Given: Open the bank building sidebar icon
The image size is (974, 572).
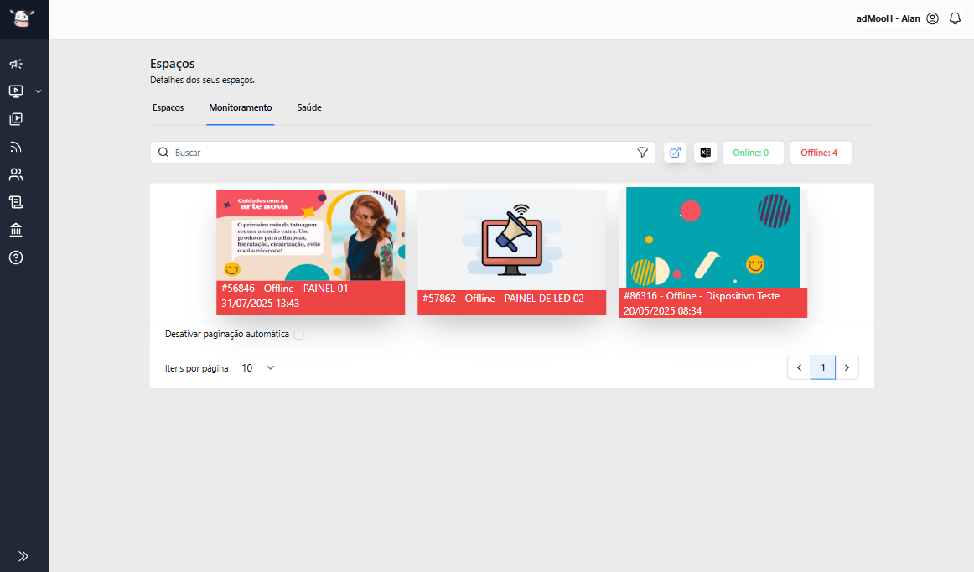Looking at the screenshot, I should click(16, 230).
